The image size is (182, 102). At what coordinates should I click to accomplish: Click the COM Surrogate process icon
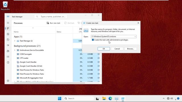coord(18,54)
